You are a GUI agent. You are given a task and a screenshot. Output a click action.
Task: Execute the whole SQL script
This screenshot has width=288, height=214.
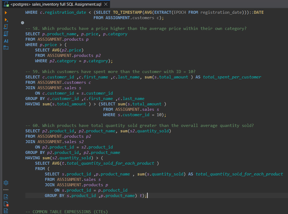pos(6,27)
